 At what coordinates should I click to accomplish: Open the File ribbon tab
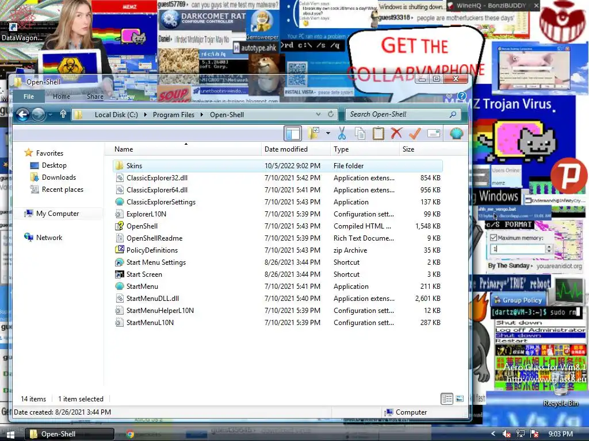29,96
